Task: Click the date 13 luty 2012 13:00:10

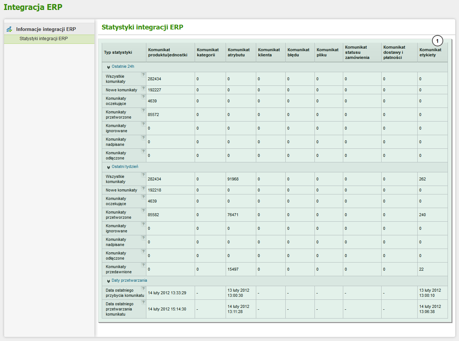Action: pos(430,293)
